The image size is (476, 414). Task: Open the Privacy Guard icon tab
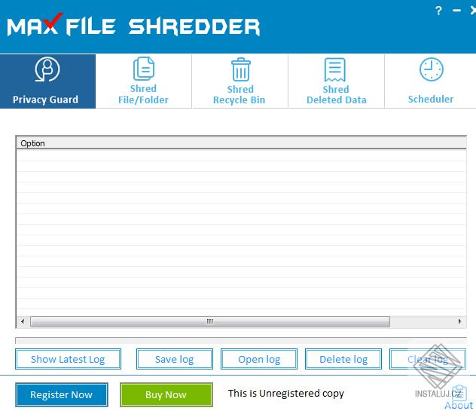[x=47, y=69]
